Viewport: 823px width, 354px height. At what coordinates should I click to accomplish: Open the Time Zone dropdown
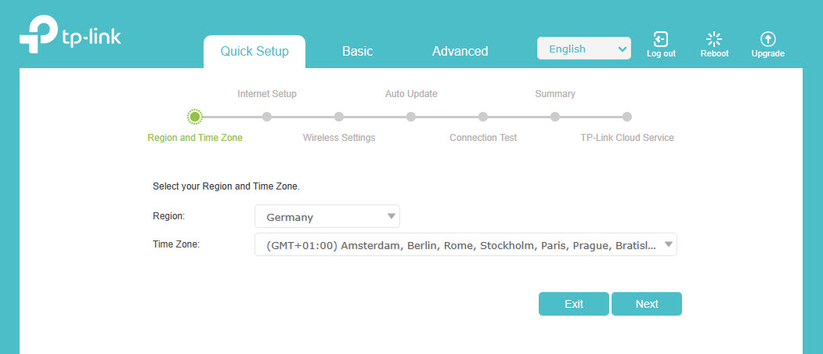click(x=465, y=245)
